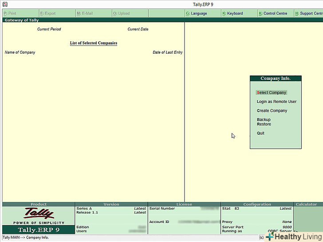The height and width of the screenshot is (242, 323).
Task: Click the Edition row in Version panel
Action: (x=111, y=227)
